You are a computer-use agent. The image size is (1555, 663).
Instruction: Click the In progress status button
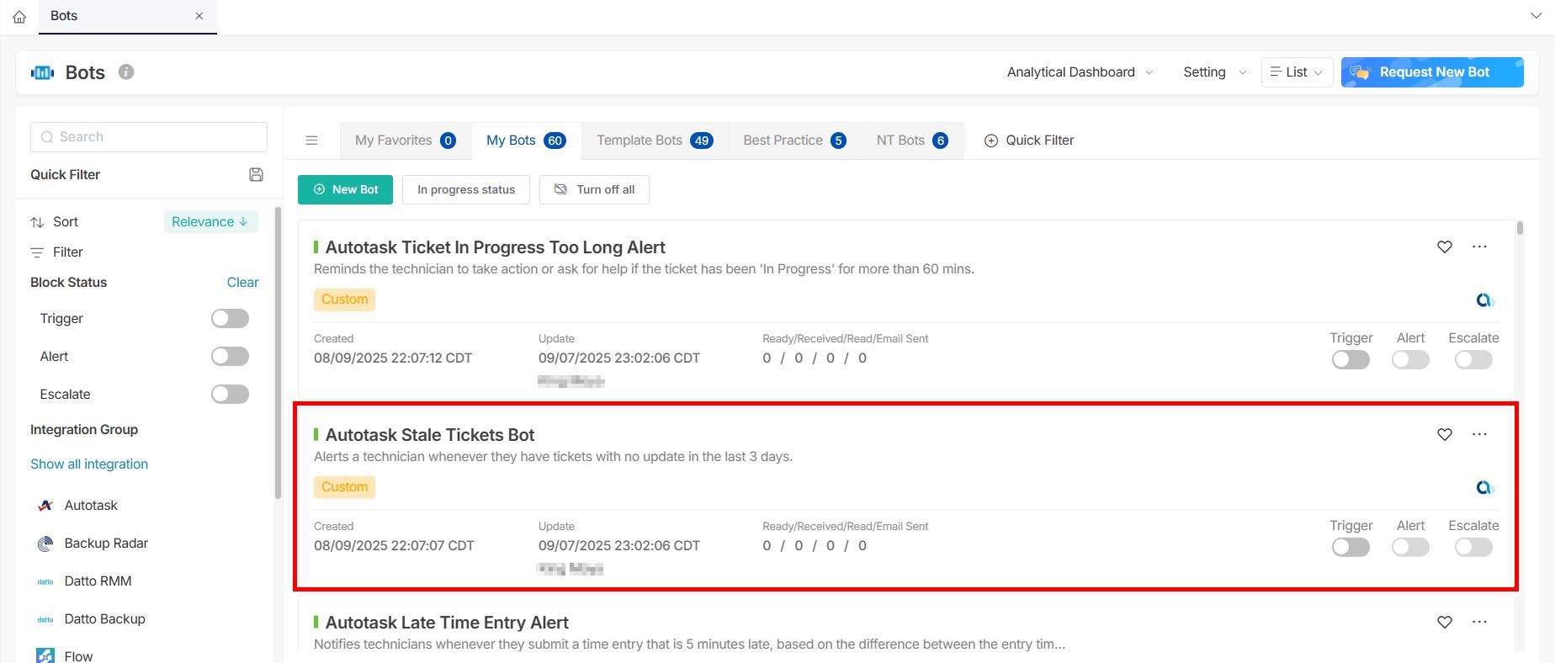pyautogui.click(x=466, y=190)
